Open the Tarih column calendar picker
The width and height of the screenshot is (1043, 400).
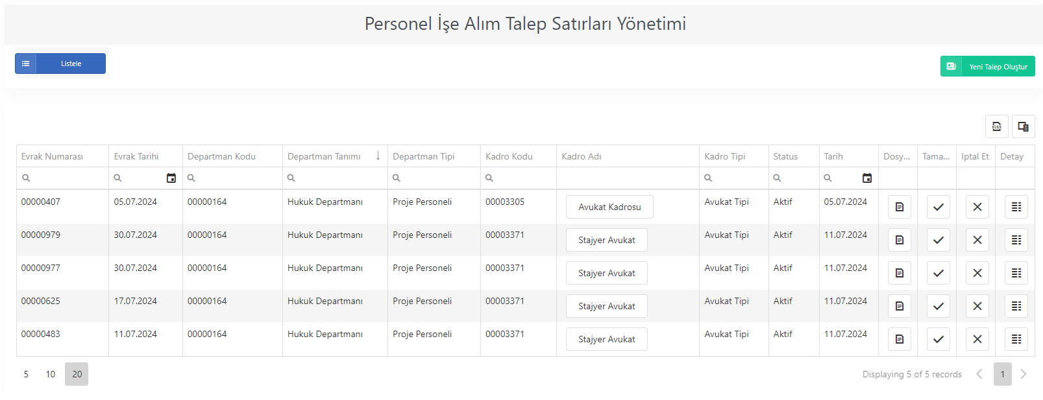click(x=867, y=178)
